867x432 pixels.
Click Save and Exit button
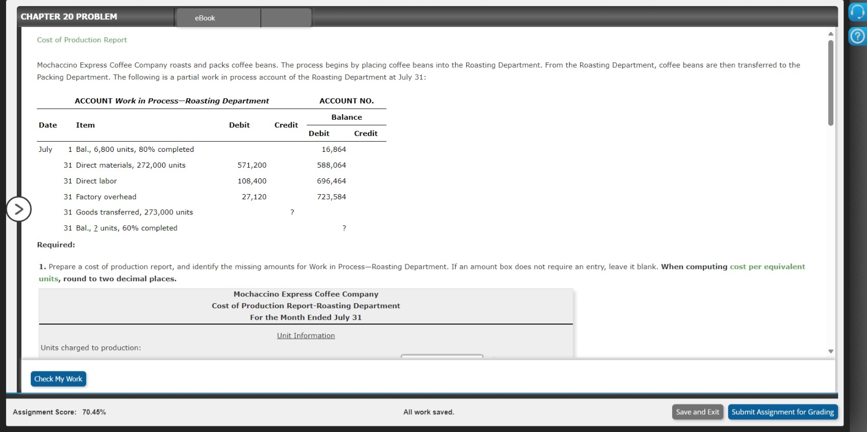tap(698, 412)
